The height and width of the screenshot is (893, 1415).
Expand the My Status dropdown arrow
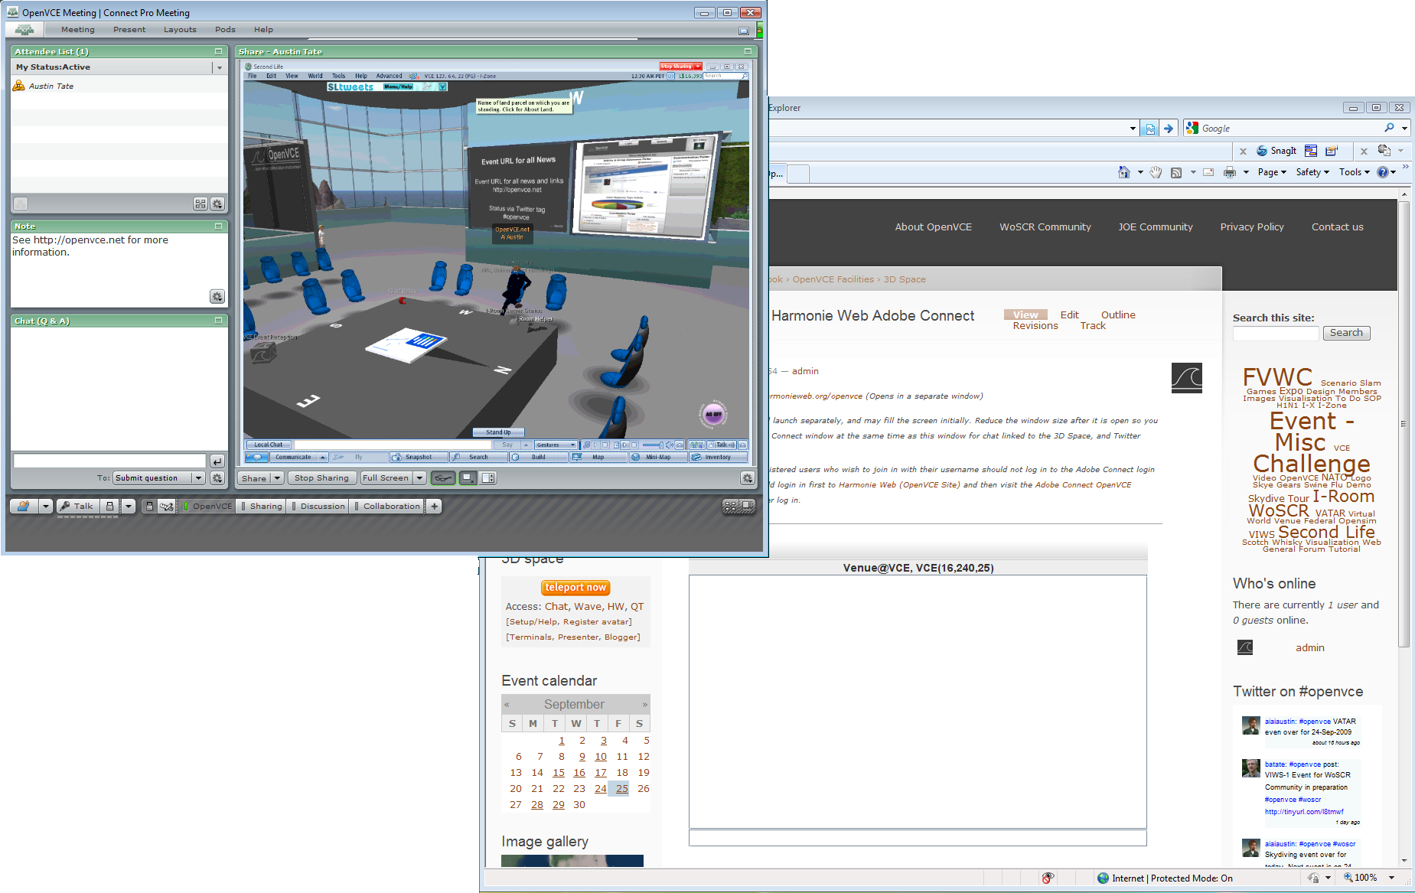(220, 68)
